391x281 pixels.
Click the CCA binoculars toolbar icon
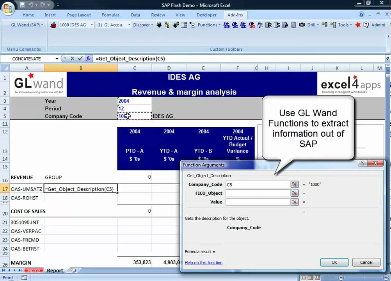(235, 25)
